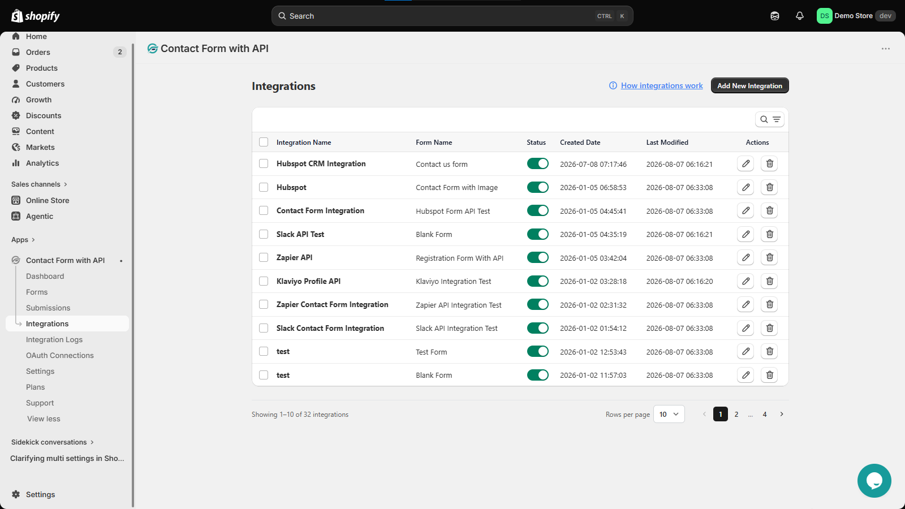Open How integrations work link
Screen dimensions: 905x509
pos(662,85)
